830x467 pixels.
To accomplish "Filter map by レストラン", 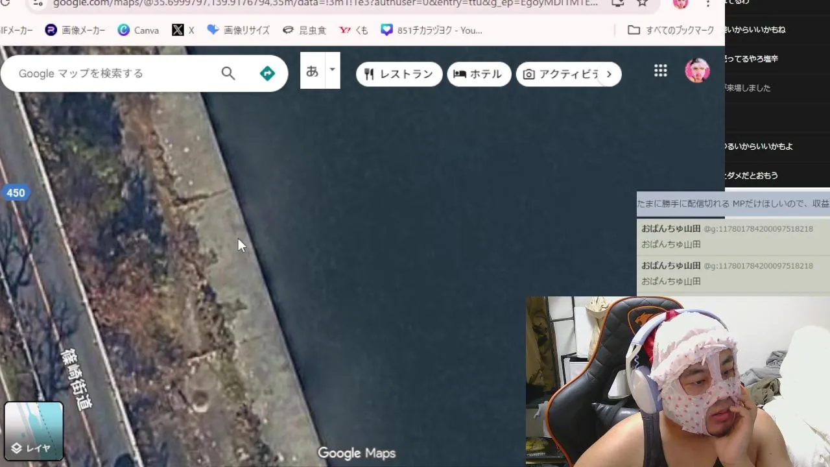I will point(399,74).
